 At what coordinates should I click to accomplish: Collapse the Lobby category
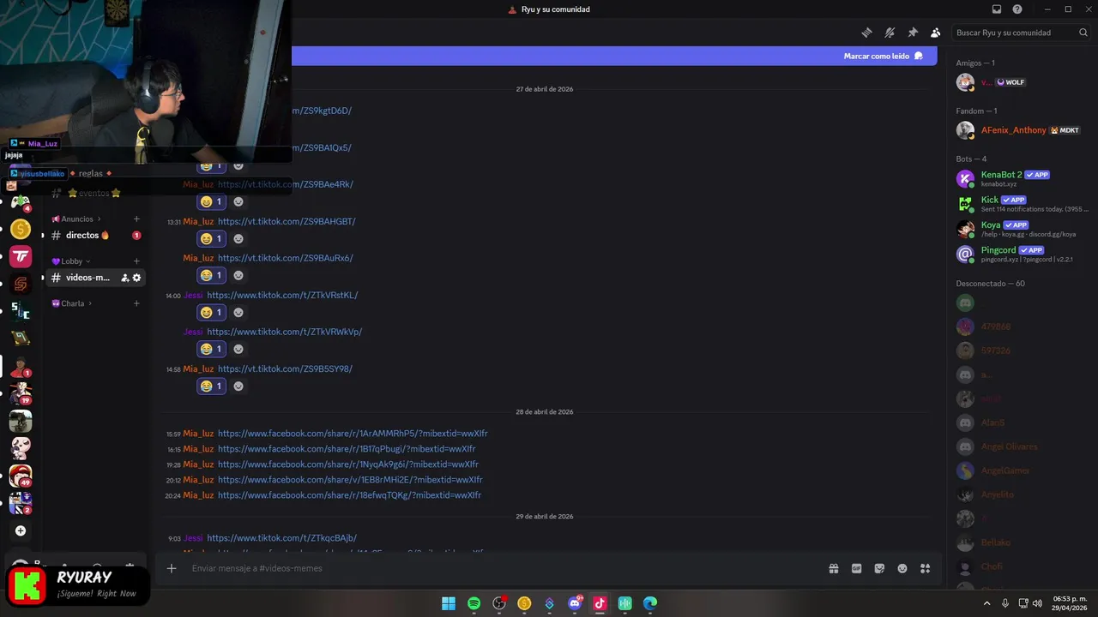tap(71, 261)
